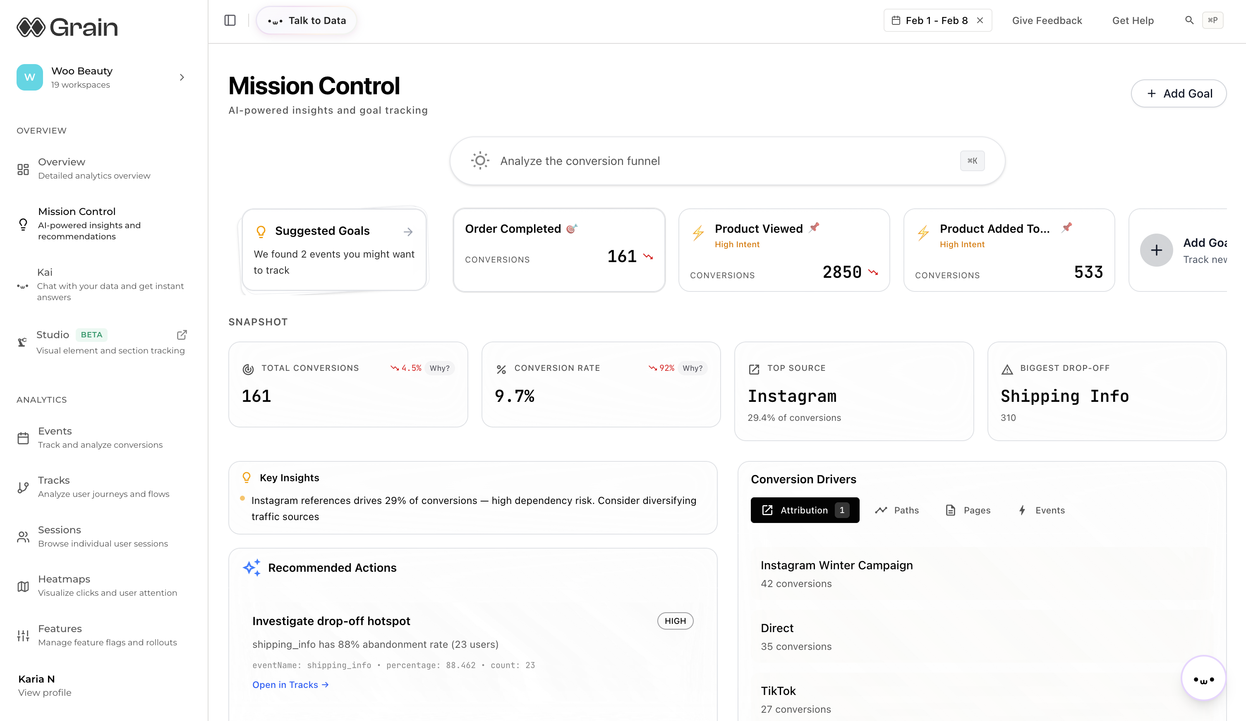The width and height of the screenshot is (1246, 721).
Task: Expand Suggested Goals with the arrow
Action: pos(408,232)
